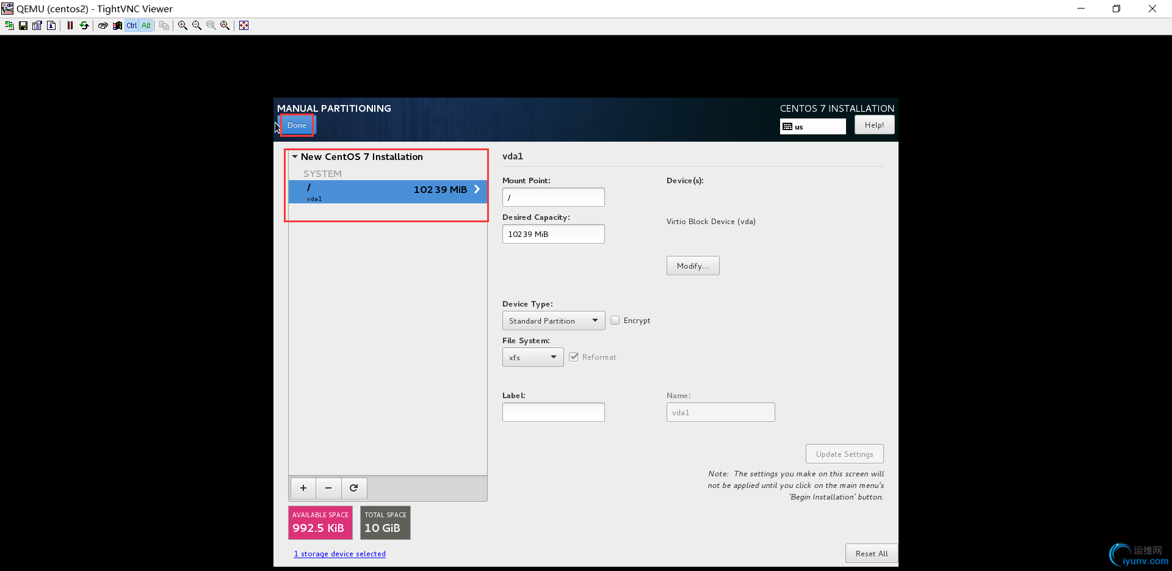Toggle the Reformat checkbox
This screenshot has width=1172, height=571.
574,357
